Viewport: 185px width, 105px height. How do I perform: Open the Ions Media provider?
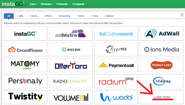(x=162, y=49)
